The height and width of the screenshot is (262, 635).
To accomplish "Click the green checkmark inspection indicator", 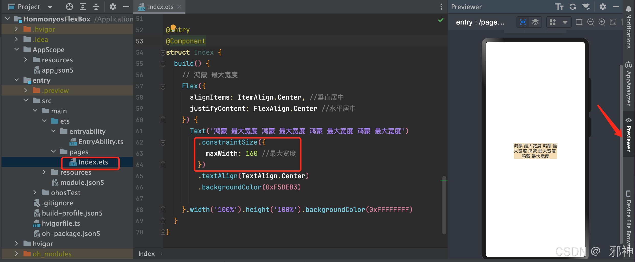I will [x=441, y=20].
